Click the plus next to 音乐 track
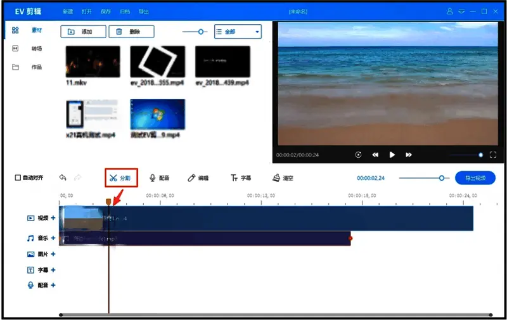This screenshot has width=507, height=320. click(53, 238)
